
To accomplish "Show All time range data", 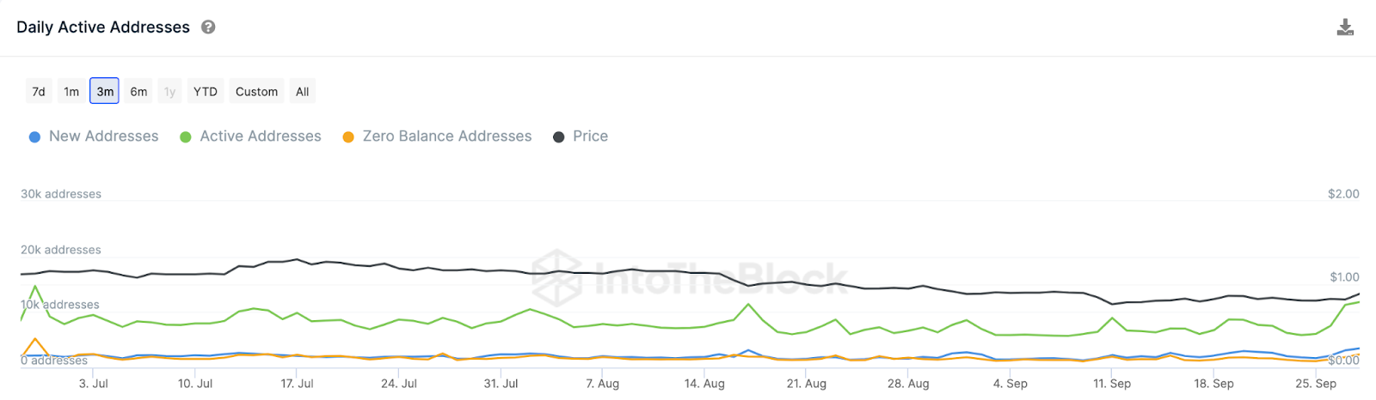I will point(302,92).
